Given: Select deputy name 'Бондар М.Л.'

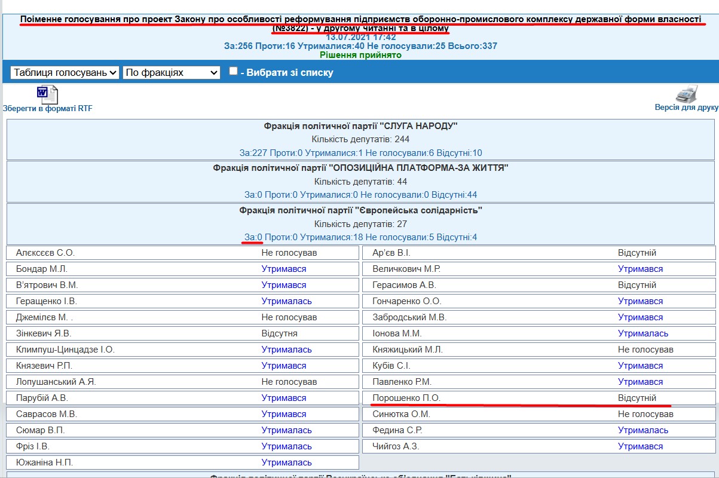Looking at the screenshot, I should (42, 269).
